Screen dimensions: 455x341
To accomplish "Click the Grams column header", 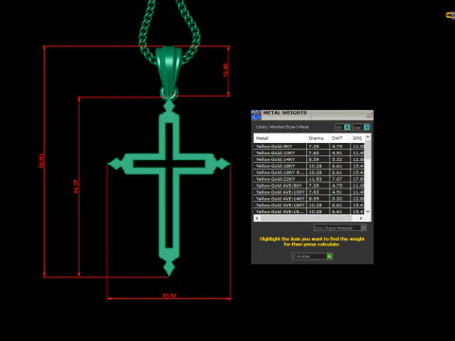I will click(318, 138).
